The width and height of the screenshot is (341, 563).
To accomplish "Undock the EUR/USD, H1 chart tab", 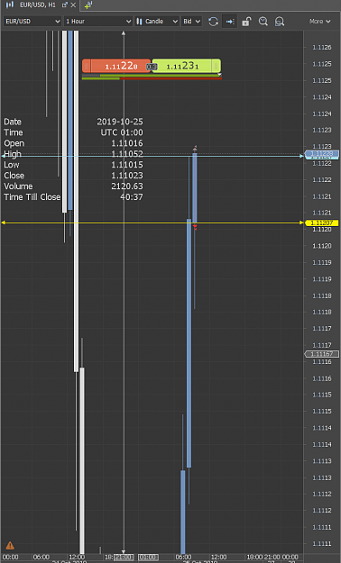I will pos(65,5).
